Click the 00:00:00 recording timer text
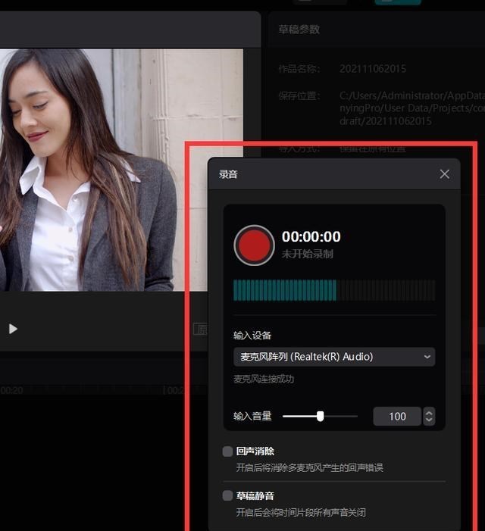The image size is (485, 531). (311, 236)
